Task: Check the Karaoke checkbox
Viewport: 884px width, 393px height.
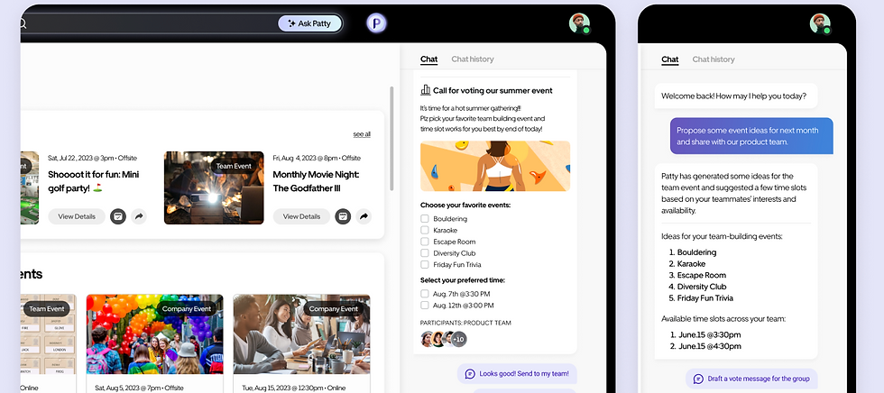Action: click(425, 230)
